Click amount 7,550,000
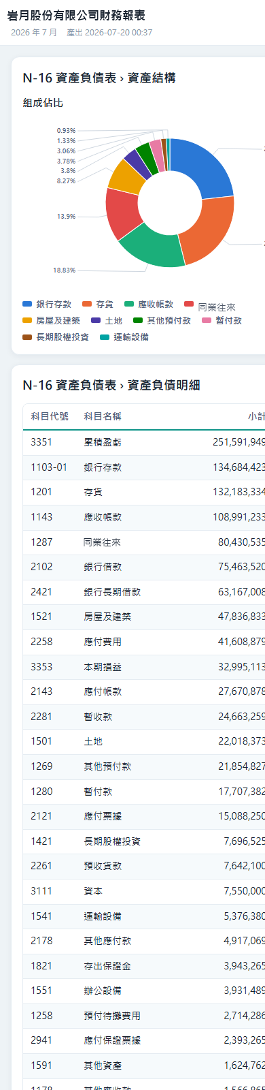The height and width of the screenshot is (1090, 265). 244,892
